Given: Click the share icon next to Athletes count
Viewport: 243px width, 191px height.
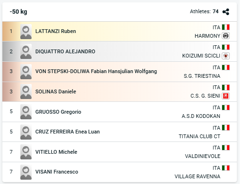Looking at the screenshot, I should tap(226, 12).
